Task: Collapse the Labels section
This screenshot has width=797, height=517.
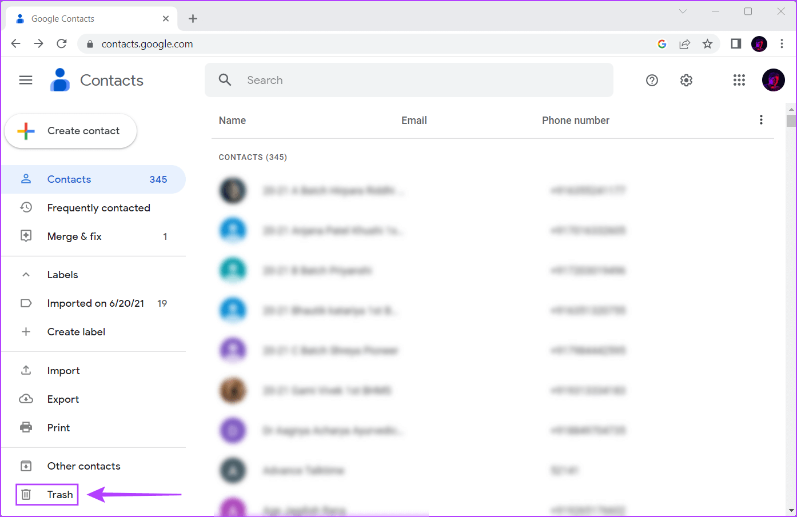Action: 26,275
